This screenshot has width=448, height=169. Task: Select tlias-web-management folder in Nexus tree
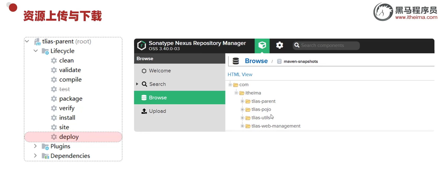click(276, 126)
